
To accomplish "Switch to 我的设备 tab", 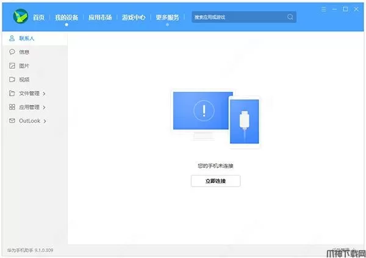I will (66, 17).
